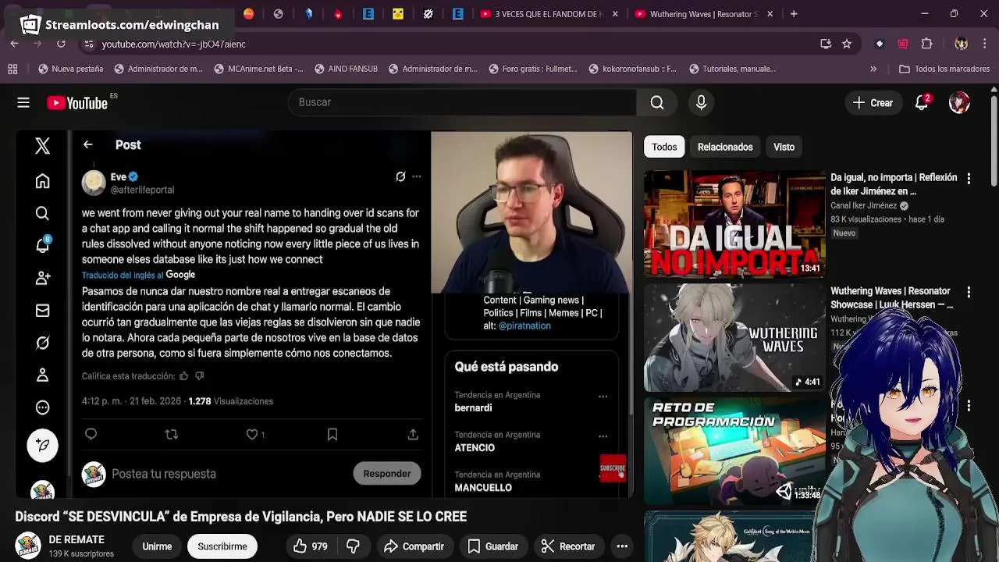This screenshot has height=562, width=999.
Task: Like the video with 979 likes
Action: tap(311, 546)
